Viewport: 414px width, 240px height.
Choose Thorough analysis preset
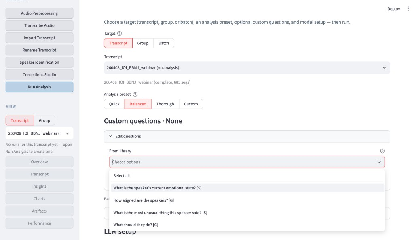coord(165,104)
